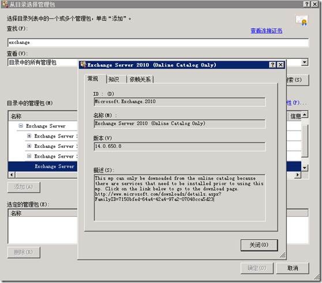Click the partially hidden search (S) button
322x283 pixels.
pos(297,80)
